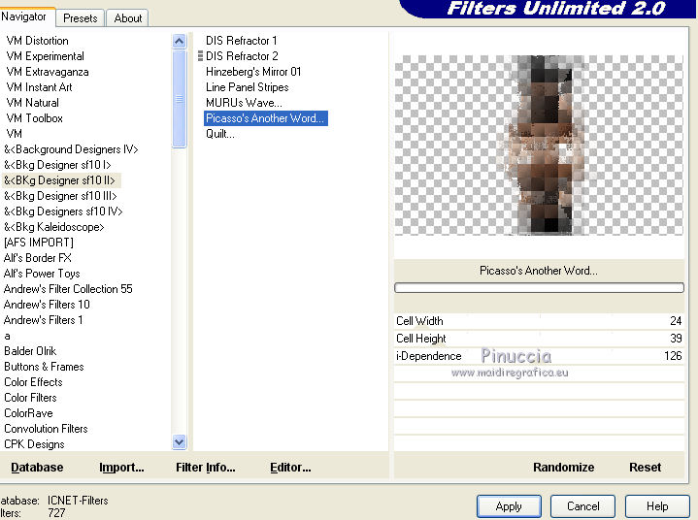
Task: Select VM Toolbox category
Action: click(x=34, y=118)
